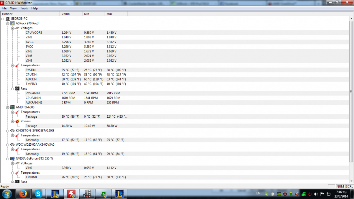Collapse the KINGSTON SV300S37A120G node
This screenshot has height=199, width=354.
click(8, 131)
